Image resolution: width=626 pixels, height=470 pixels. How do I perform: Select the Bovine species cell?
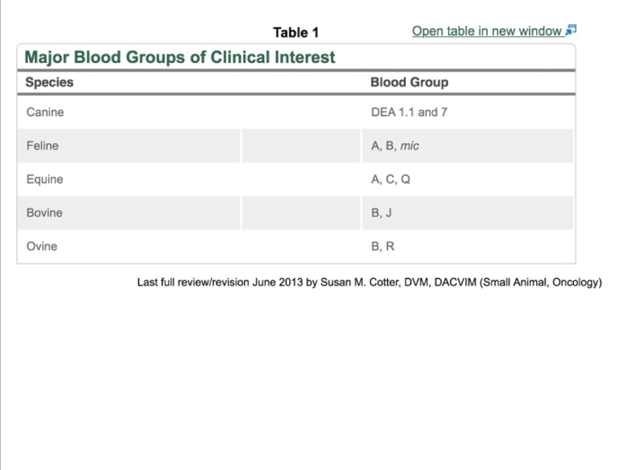(45, 213)
